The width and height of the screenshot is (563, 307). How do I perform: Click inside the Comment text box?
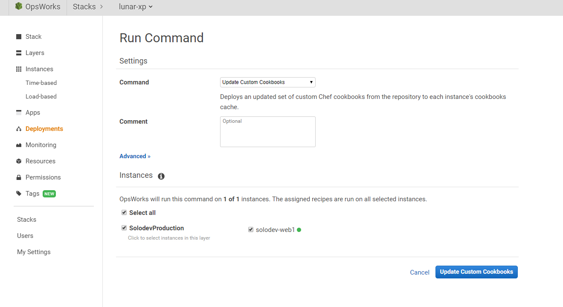(x=268, y=132)
